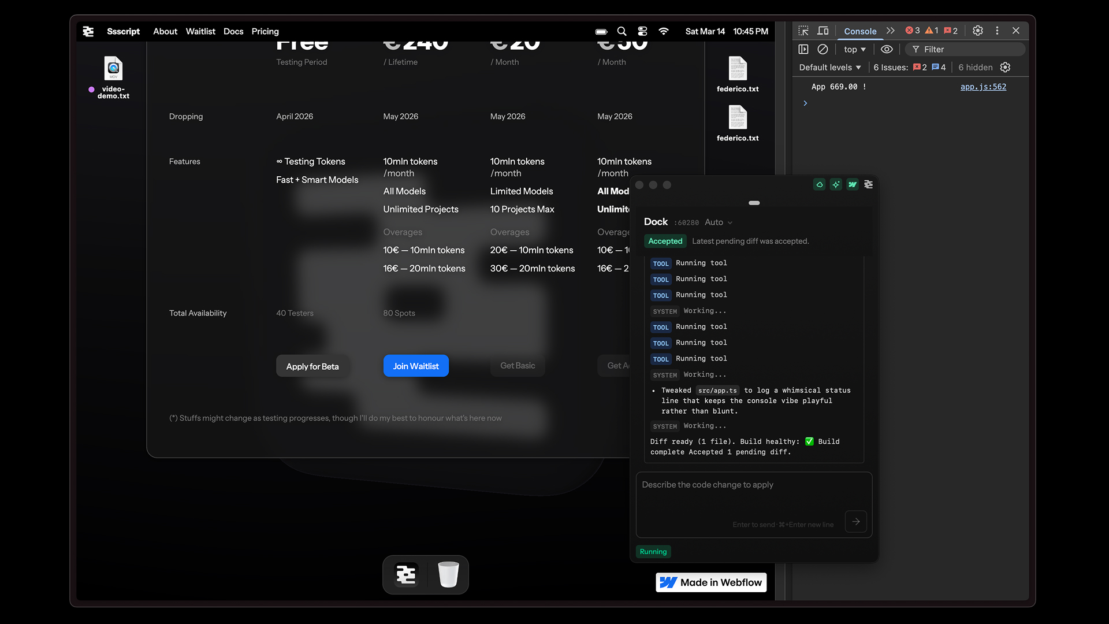The image size is (1109, 624).
Task: Click the Trash icon in the dock
Action: (448, 575)
